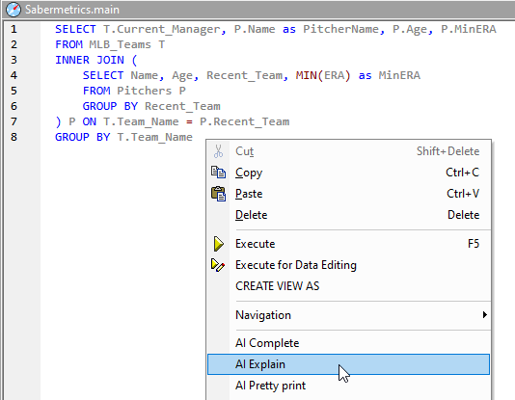The height and width of the screenshot is (400, 515).
Task: Choose AI Explain menu entry
Action: tap(348, 364)
